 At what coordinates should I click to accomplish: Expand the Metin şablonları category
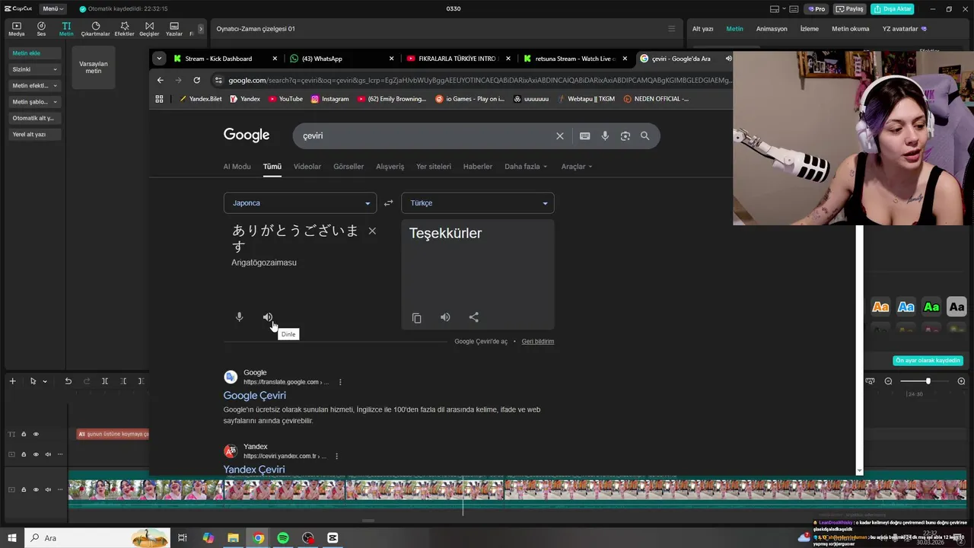[35, 101]
